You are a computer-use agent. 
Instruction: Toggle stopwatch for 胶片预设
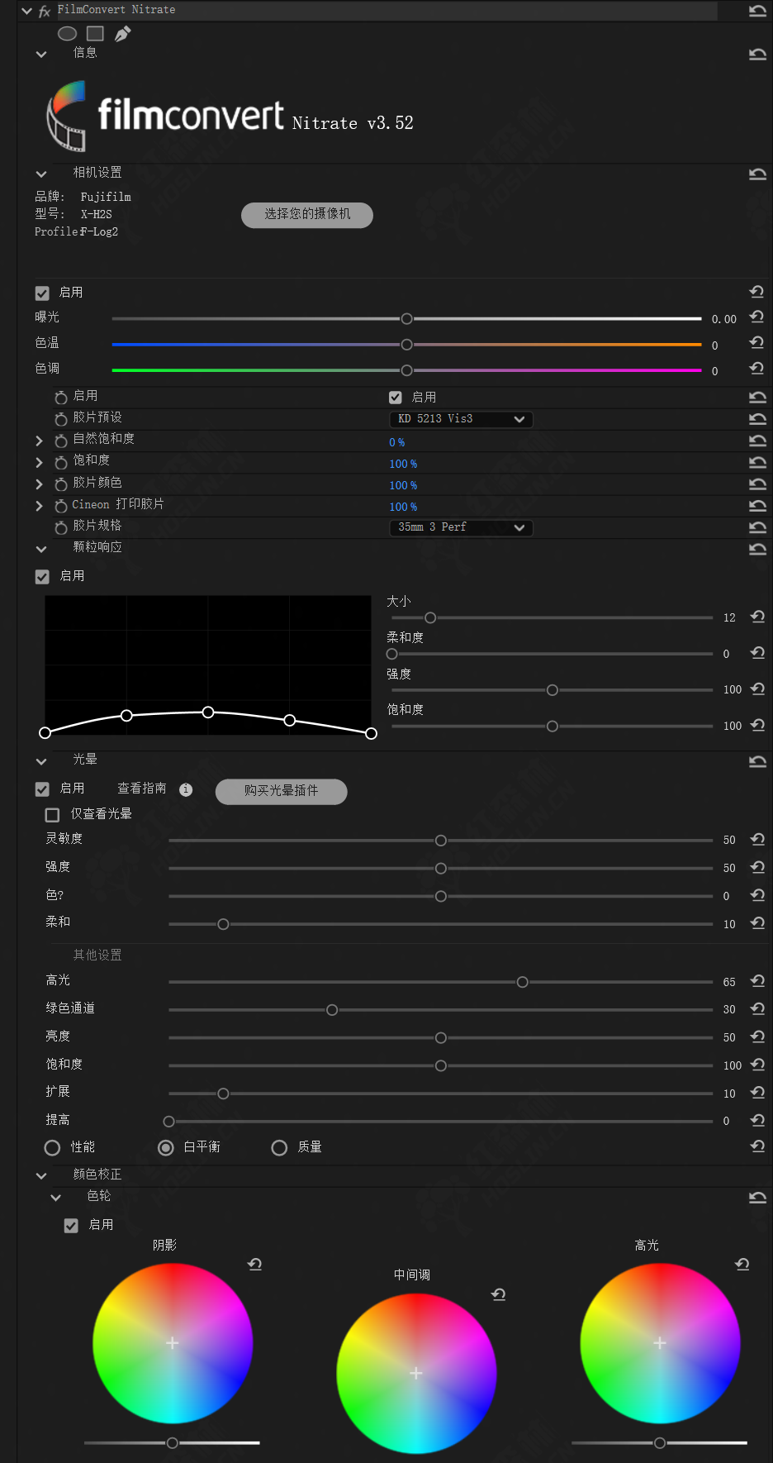click(x=61, y=419)
